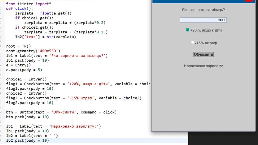Click the line with 'zarplata*0.2'
The height and width of the screenshot is (145, 258).
point(65,23)
